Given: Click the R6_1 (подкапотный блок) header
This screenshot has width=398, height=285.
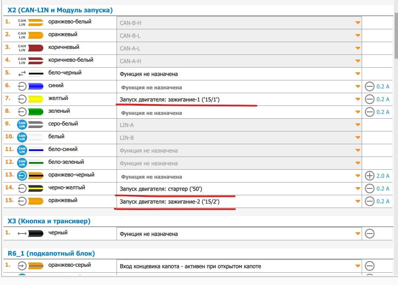Looking at the screenshot, I should point(51,254).
